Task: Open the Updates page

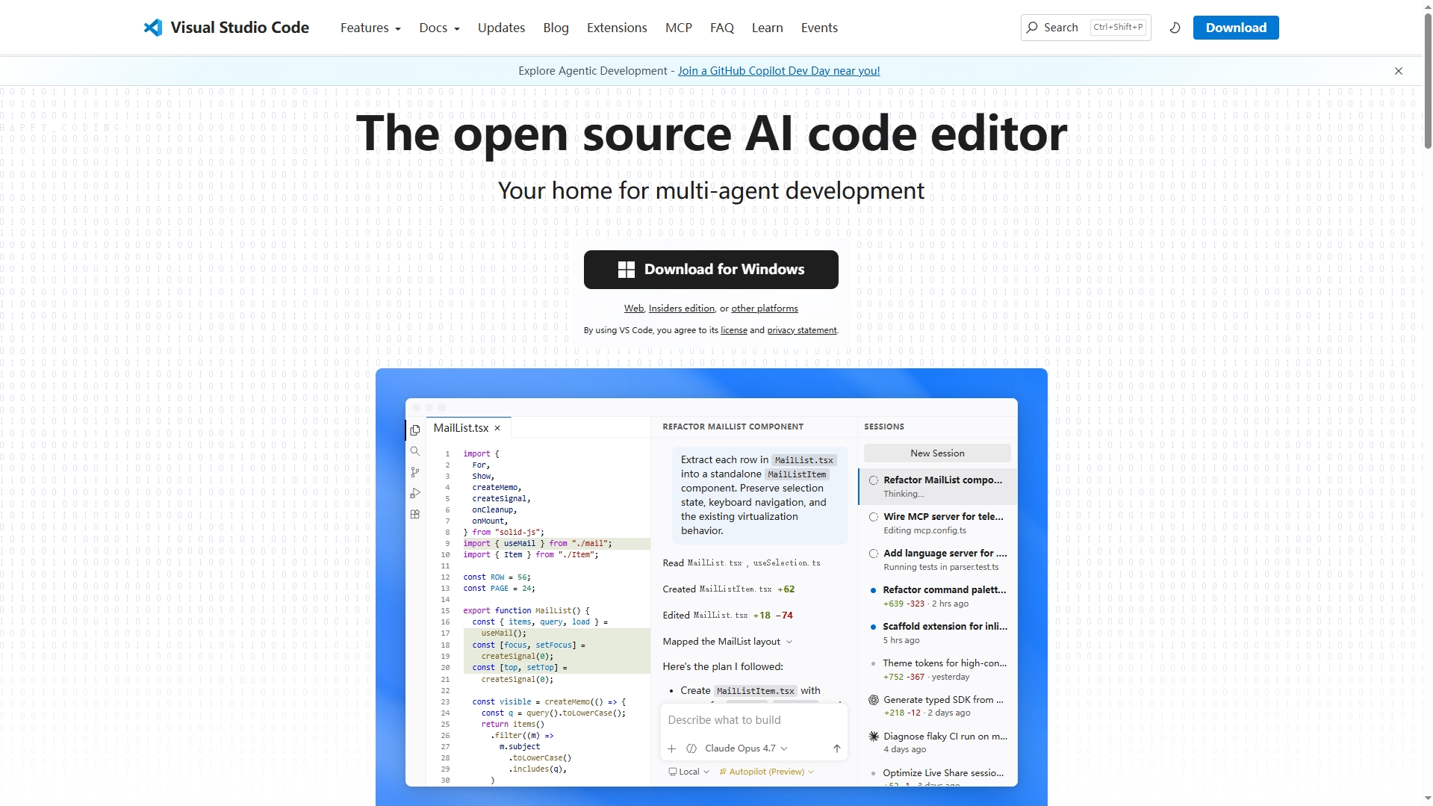Action: coord(501,28)
